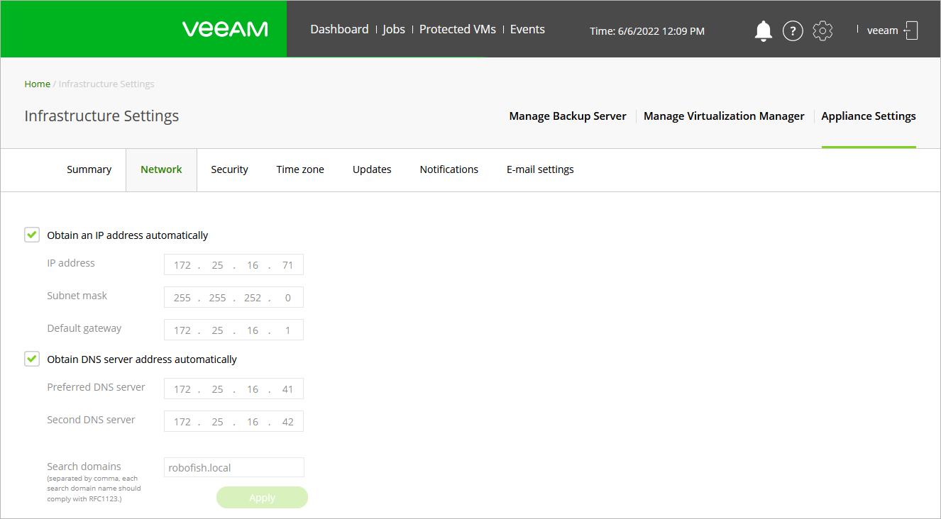Click the Time: 6/6/2022 12:09 PM text

(647, 31)
